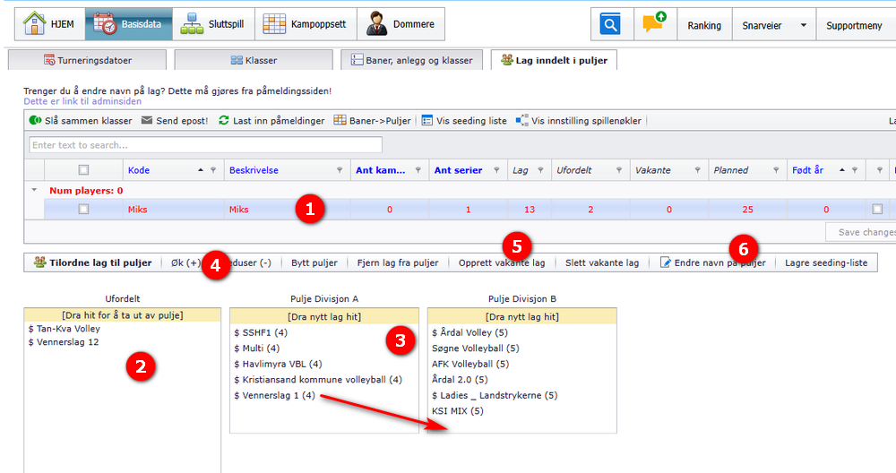Image resolution: width=896 pixels, height=473 pixels.
Task: Click Slett vakante lag
Action: pos(602,262)
